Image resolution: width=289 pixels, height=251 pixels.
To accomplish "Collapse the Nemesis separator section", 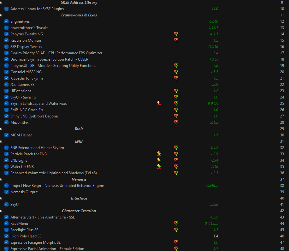I will 1,179.
